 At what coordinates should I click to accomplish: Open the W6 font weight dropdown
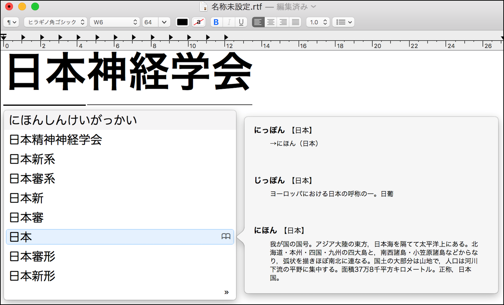point(115,22)
